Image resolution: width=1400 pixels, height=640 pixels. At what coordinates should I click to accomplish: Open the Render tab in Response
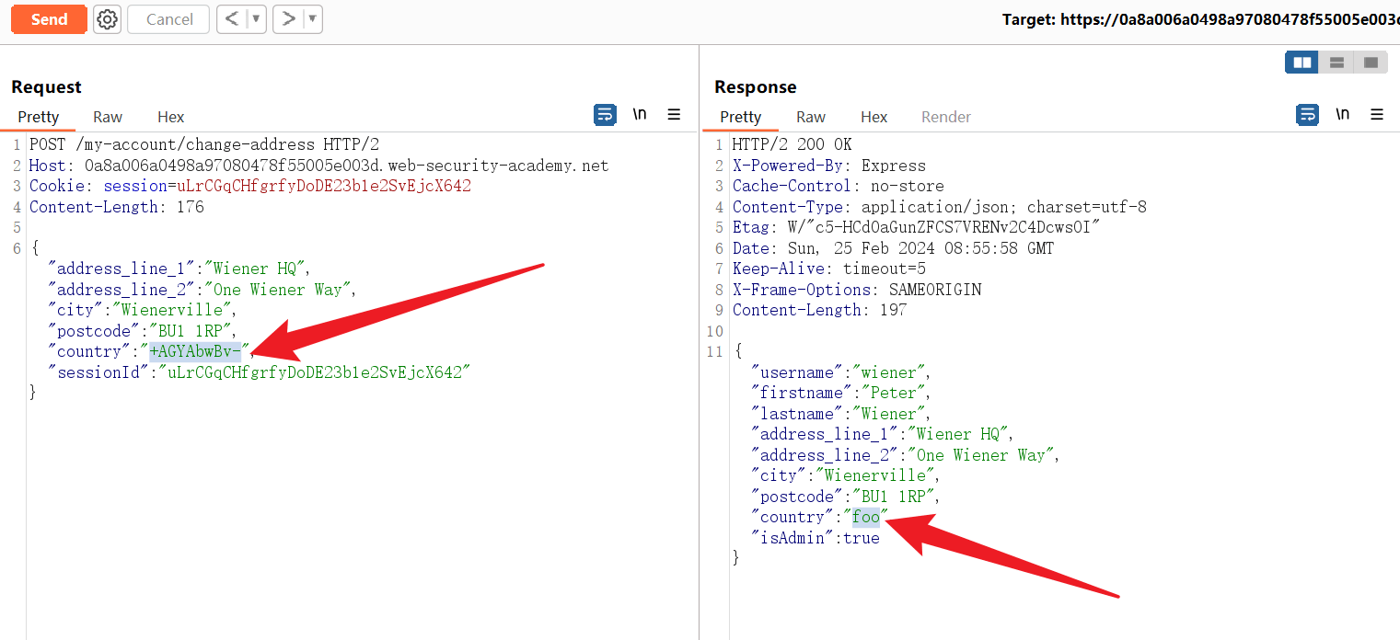946,117
